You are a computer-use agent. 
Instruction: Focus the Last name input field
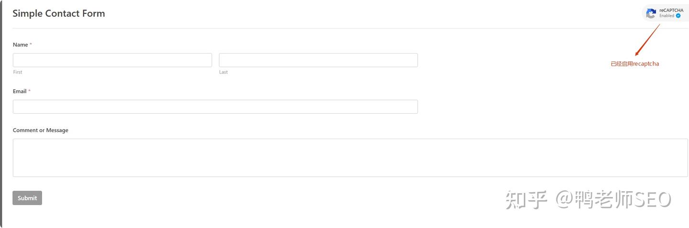(x=318, y=60)
